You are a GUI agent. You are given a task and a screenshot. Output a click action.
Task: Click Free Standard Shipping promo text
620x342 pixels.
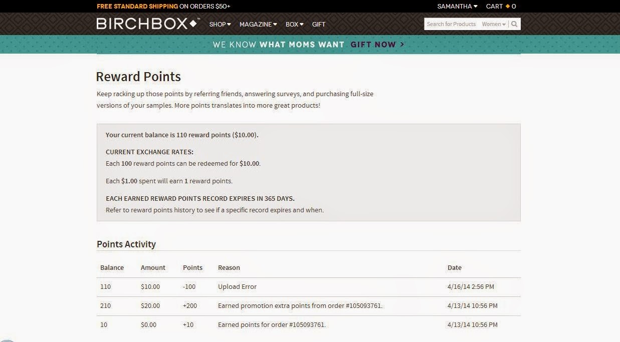pos(163,6)
